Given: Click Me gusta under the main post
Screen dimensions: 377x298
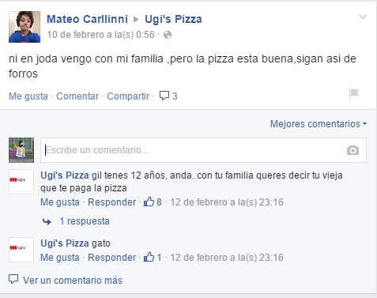Looking at the screenshot, I should point(28,96).
